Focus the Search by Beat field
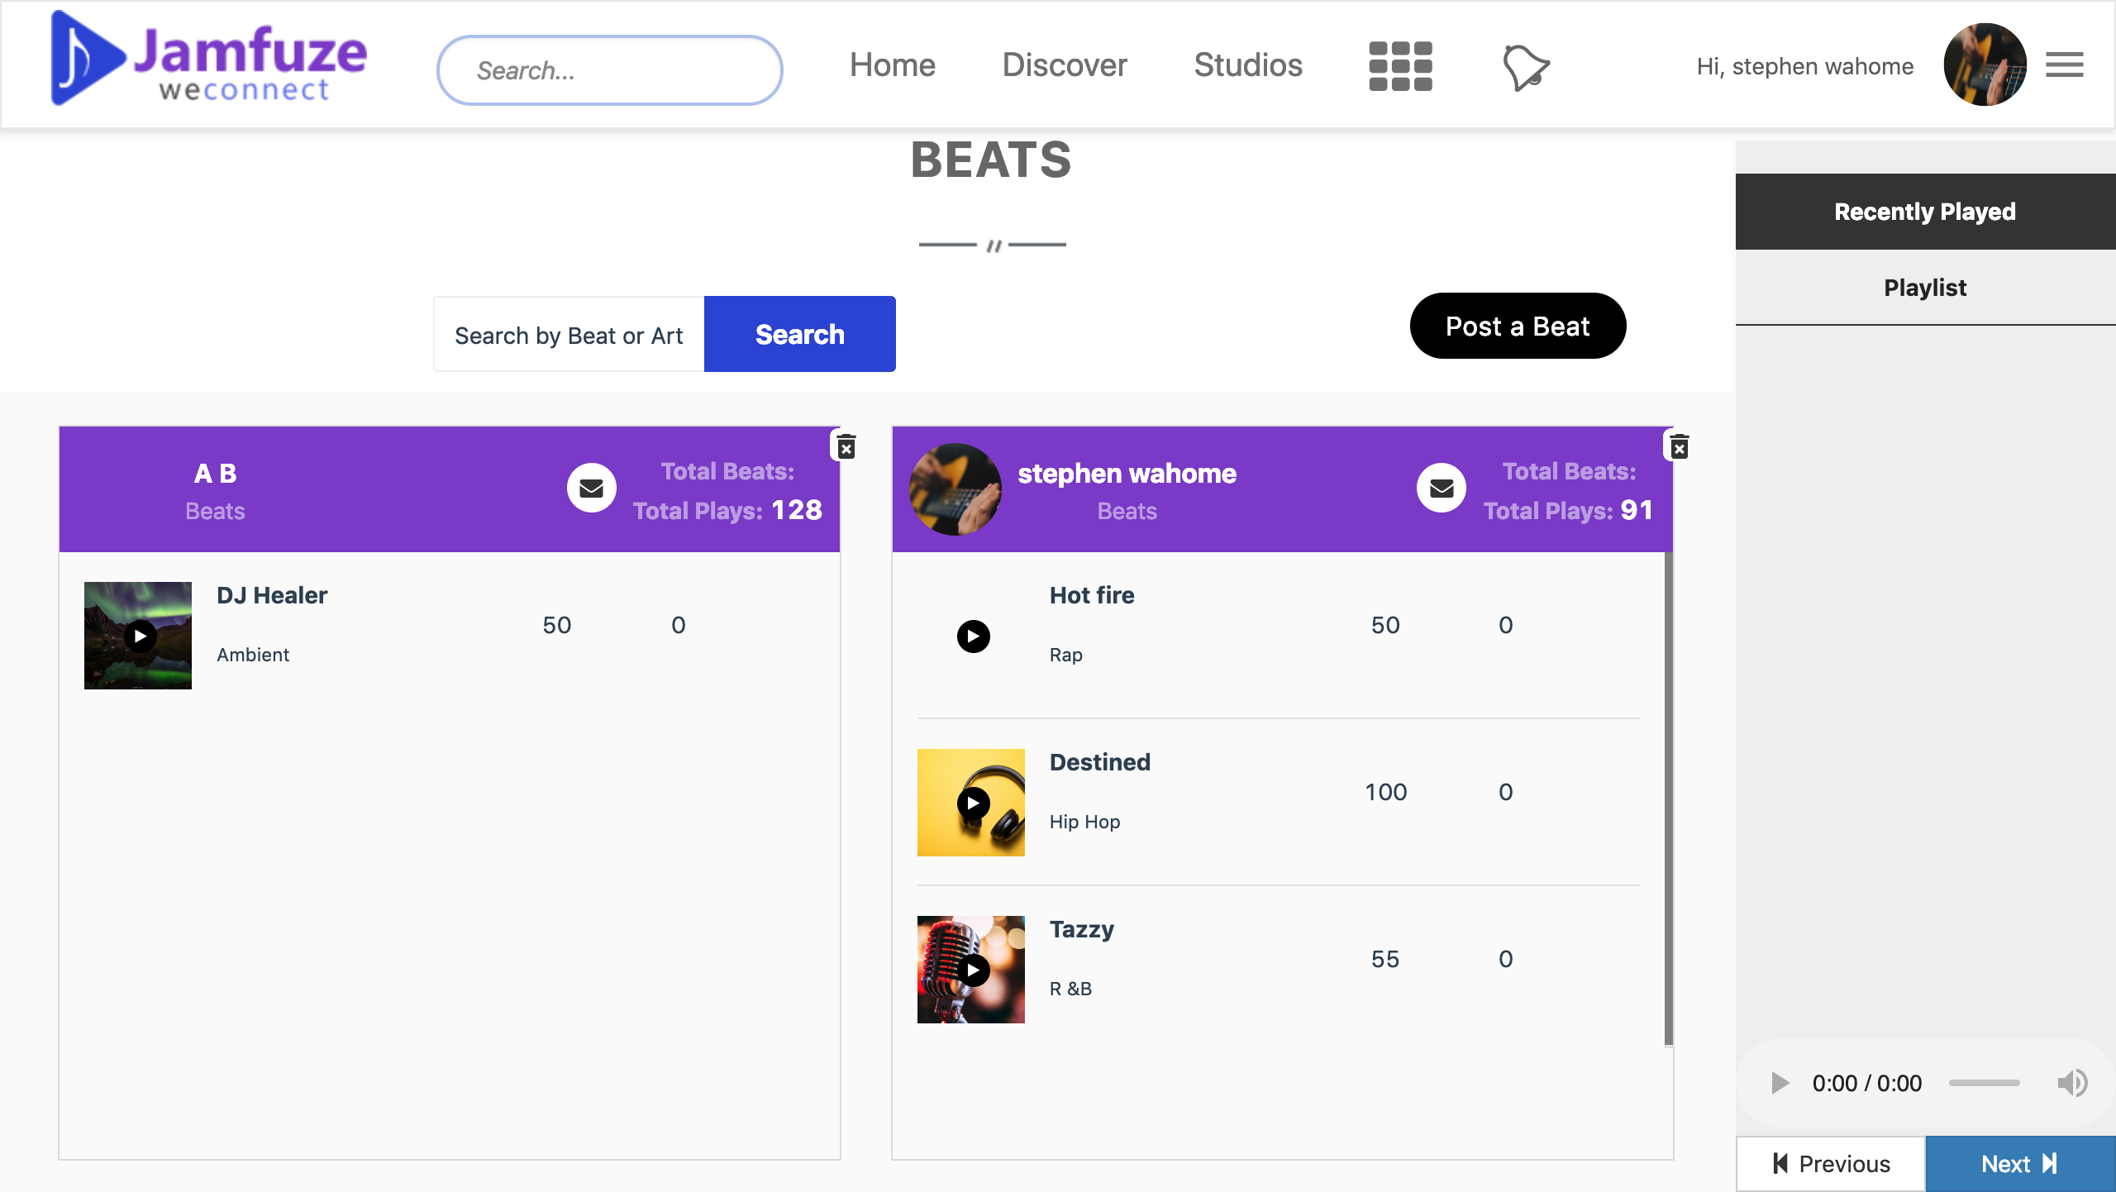 (x=569, y=335)
